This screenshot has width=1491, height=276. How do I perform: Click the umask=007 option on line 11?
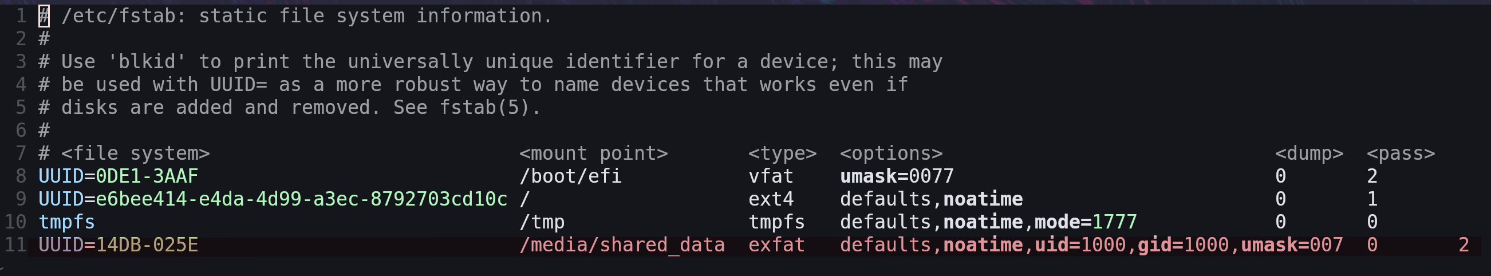tap(1292, 245)
